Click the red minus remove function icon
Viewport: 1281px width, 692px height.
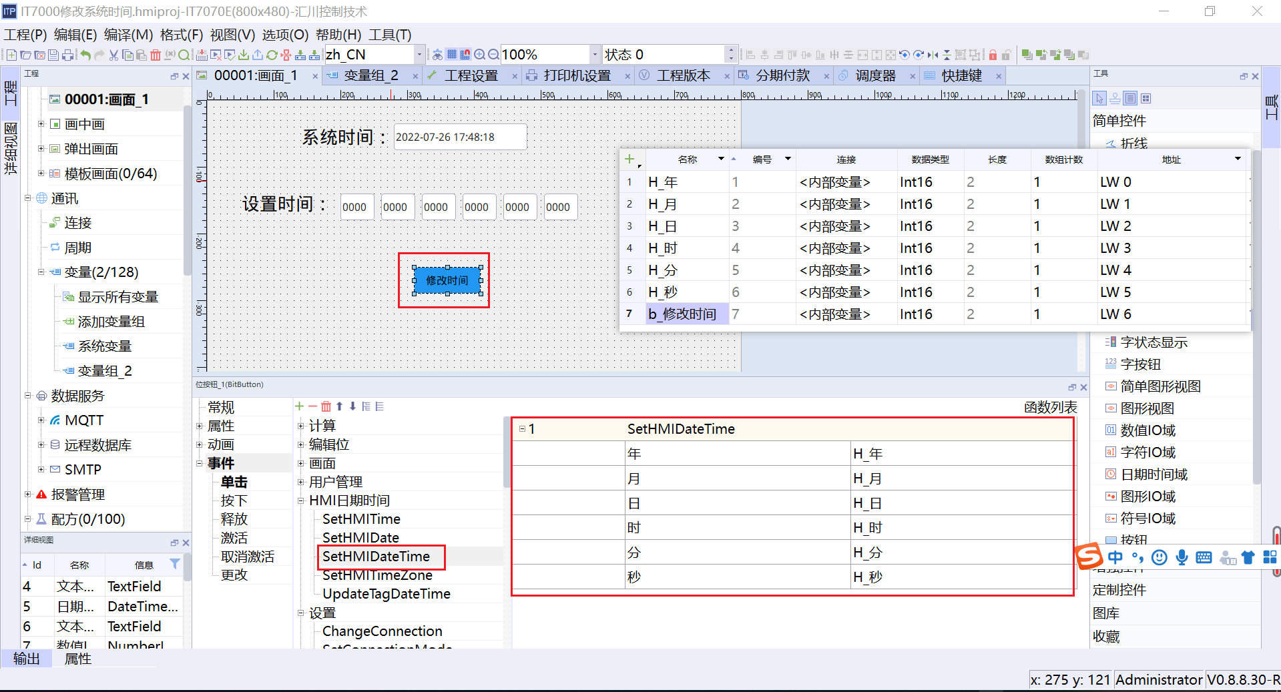(312, 406)
